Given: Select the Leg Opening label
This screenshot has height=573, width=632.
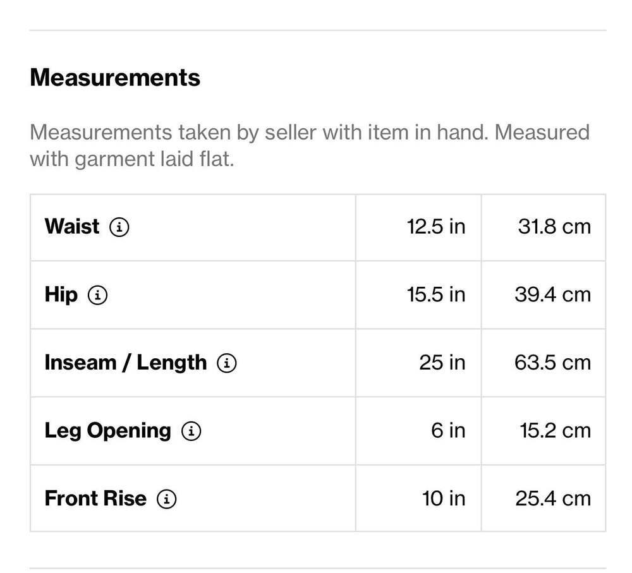Looking at the screenshot, I should pyautogui.click(x=107, y=431).
